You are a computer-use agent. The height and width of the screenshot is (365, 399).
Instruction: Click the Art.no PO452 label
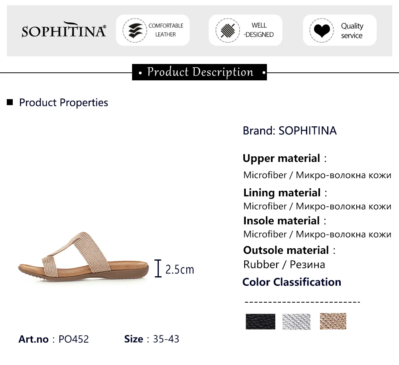(53, 339)
